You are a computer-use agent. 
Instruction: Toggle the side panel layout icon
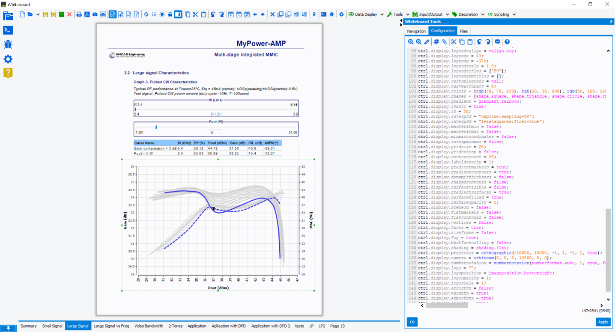point(178,14)
